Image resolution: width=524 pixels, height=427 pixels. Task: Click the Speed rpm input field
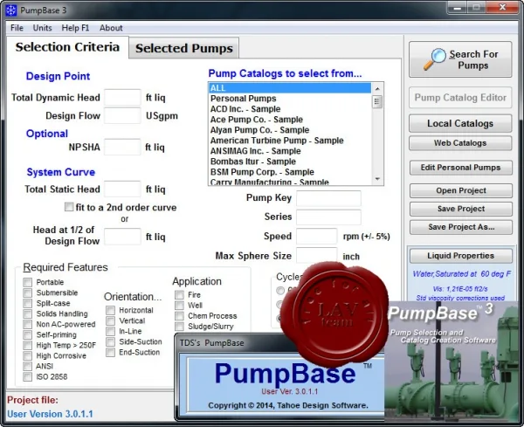point(316,237)
